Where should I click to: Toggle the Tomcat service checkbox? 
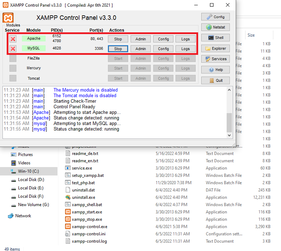coord(13,78)
